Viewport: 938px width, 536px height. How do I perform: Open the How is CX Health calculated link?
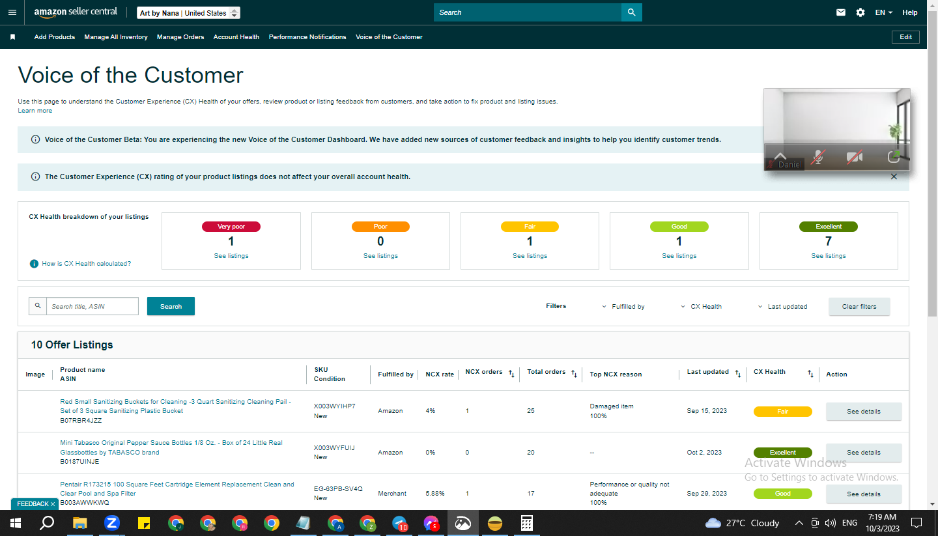coord(87,264)
